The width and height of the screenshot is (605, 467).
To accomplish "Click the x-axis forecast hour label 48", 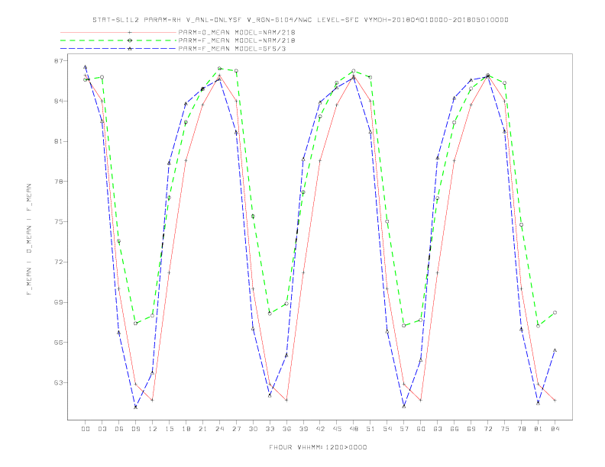I will [354, 429].
